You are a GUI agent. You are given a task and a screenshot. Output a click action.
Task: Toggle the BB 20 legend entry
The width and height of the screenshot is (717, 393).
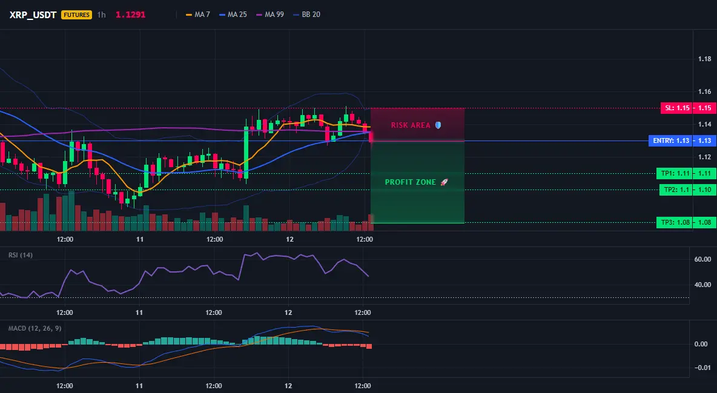(307, 15)
